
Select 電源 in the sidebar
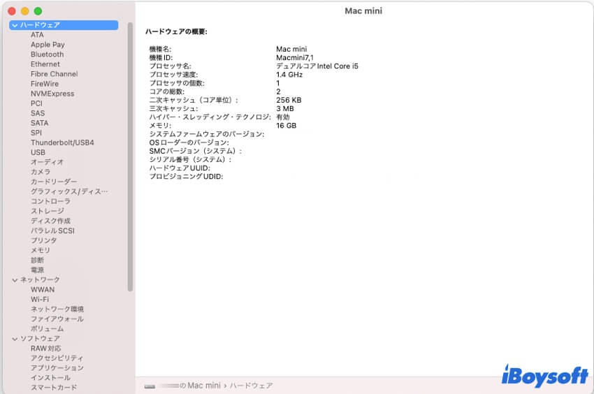pyautogui.click(x=38, y=270)
